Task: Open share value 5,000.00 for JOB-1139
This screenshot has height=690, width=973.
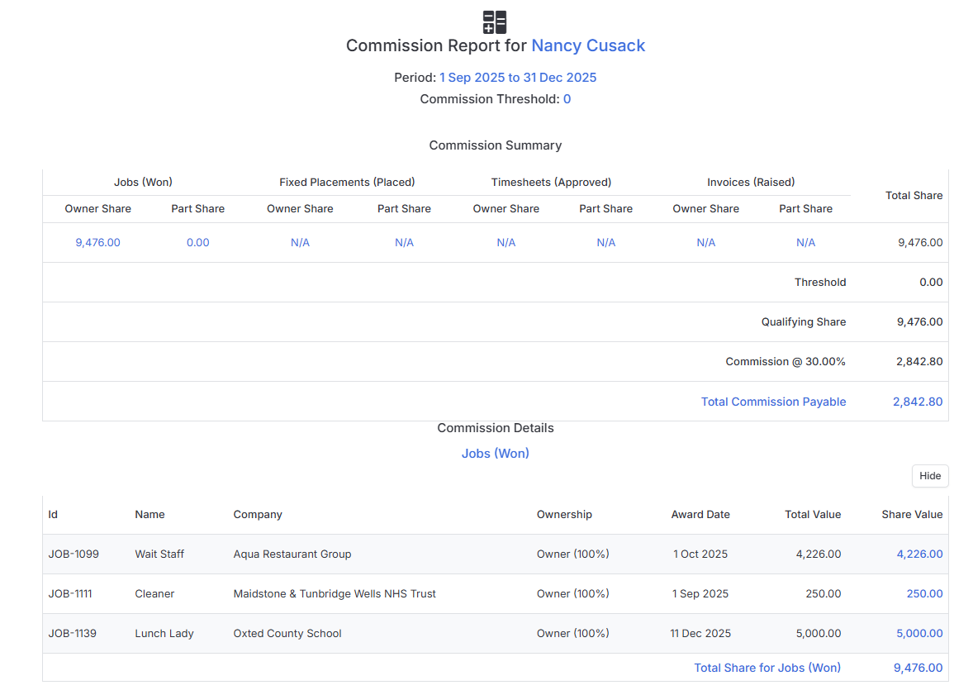Action: (x=919, y=634)
